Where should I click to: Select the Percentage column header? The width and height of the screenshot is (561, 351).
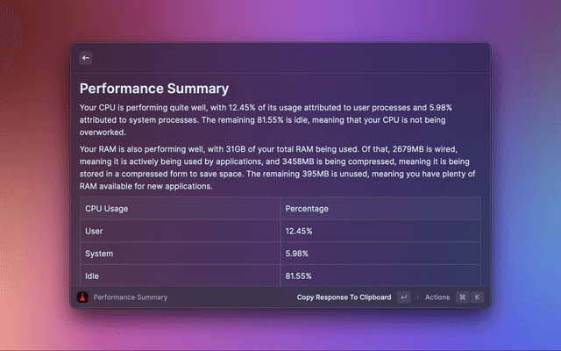307,208
